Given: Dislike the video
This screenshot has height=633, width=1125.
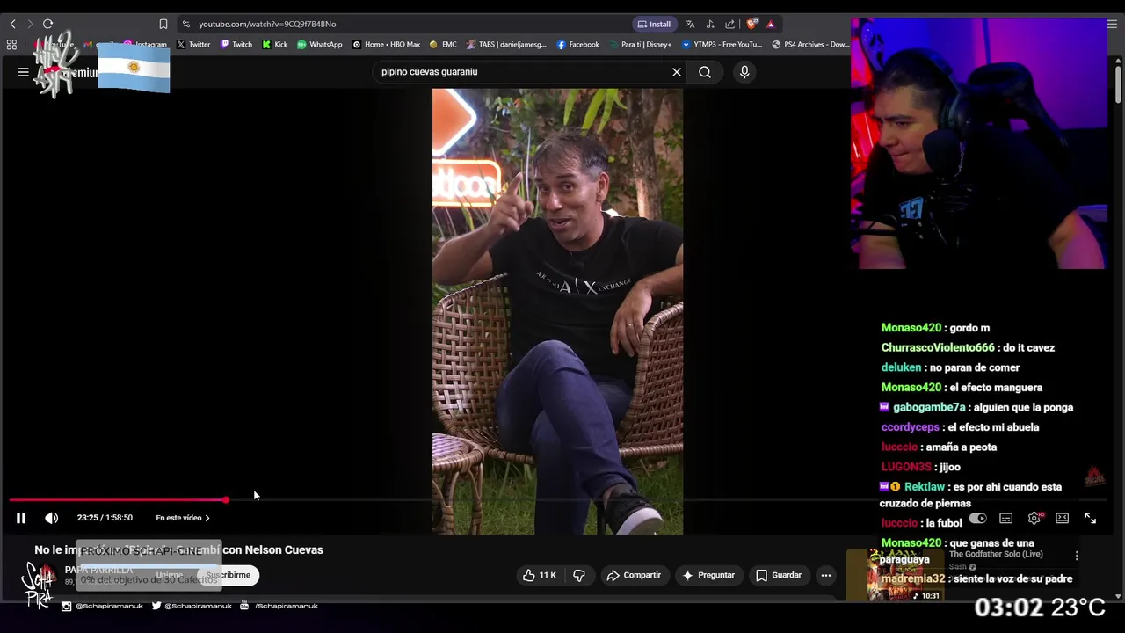Looking at the screenshot, I should click(x=579, y=575).
